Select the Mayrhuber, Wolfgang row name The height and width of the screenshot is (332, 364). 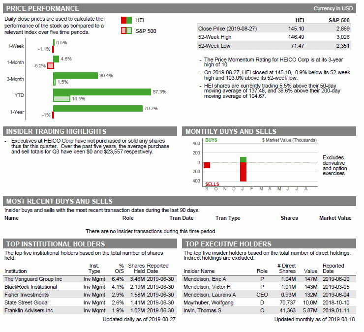point(208,303)
